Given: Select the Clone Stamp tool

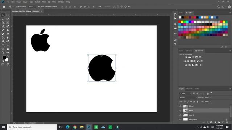Looking at the screenshot, I should (8, 30).
